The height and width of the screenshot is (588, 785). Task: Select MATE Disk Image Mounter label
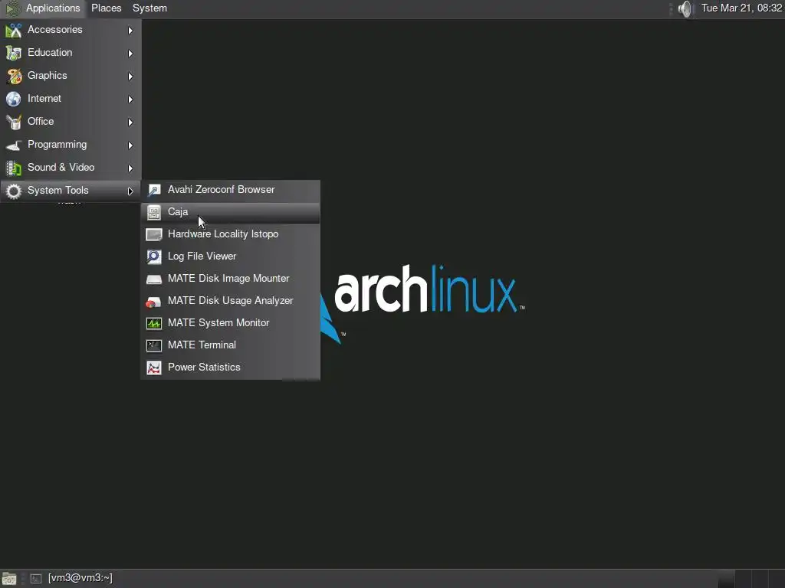(x=228, y=279)
